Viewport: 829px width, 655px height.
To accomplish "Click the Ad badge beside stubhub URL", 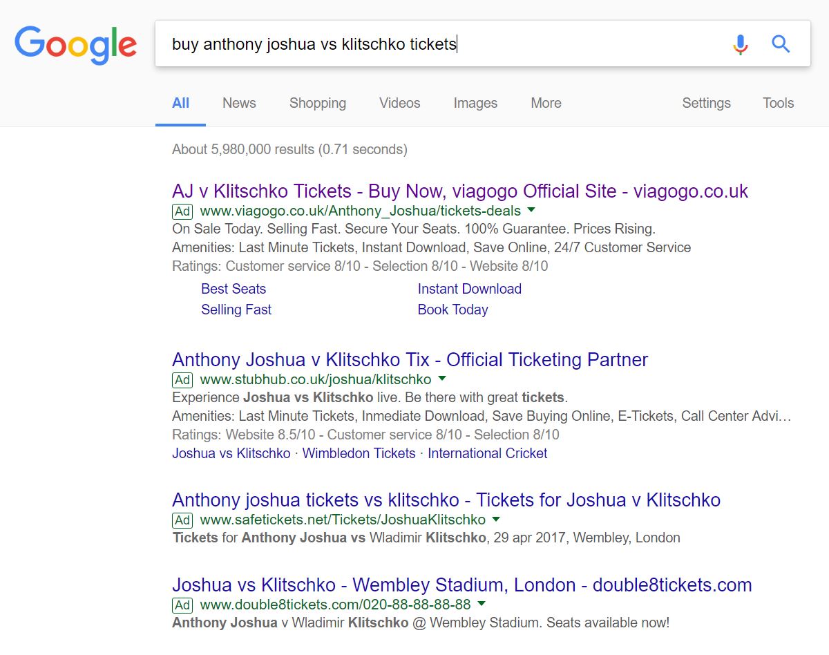I will coord(182,379).
